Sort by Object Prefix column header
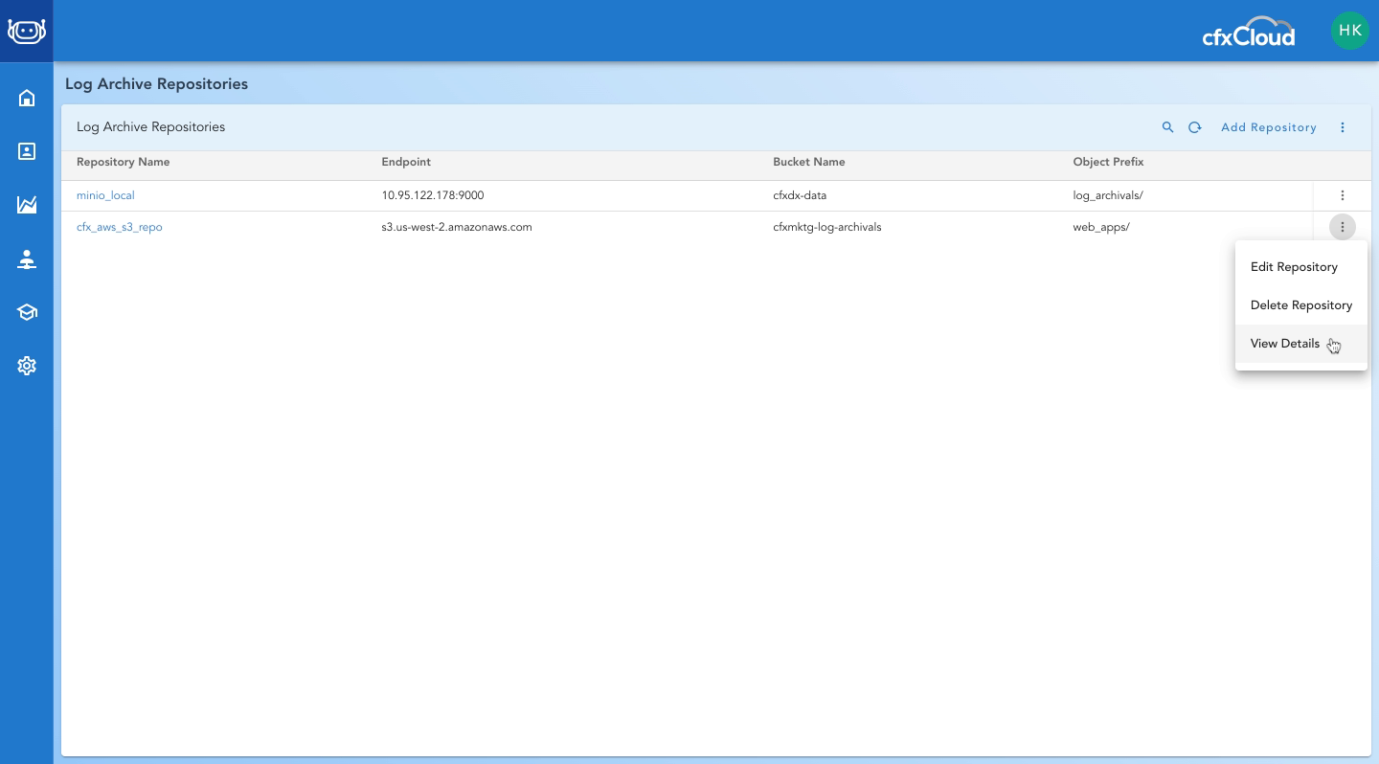The height and width of the screenshot is (764, 1379). click(x=1109, y=162)
